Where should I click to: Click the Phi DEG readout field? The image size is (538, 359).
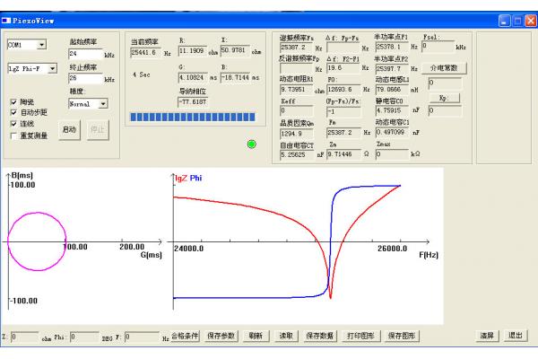click(x=84, y=337)
